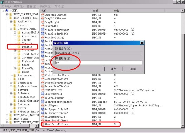Expand the Appearance key
This screenshot has width=185, height=133.
pos(15,36)
